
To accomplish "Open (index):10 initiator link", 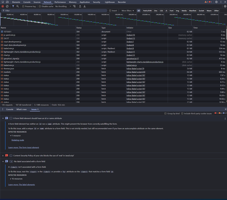I will (131, 35).
